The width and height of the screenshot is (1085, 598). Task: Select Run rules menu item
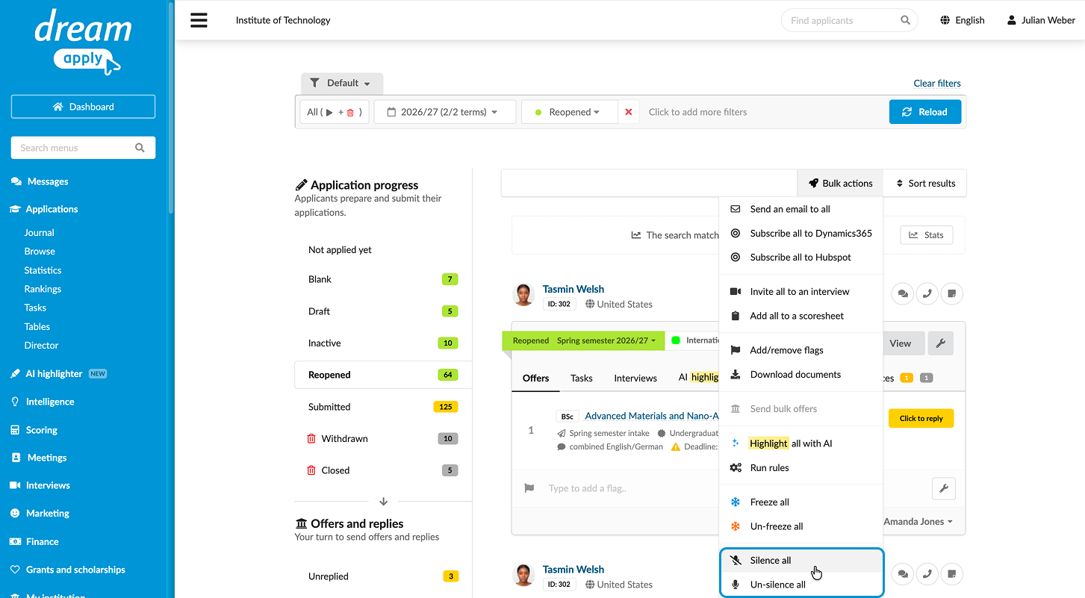tap(801, 467)
